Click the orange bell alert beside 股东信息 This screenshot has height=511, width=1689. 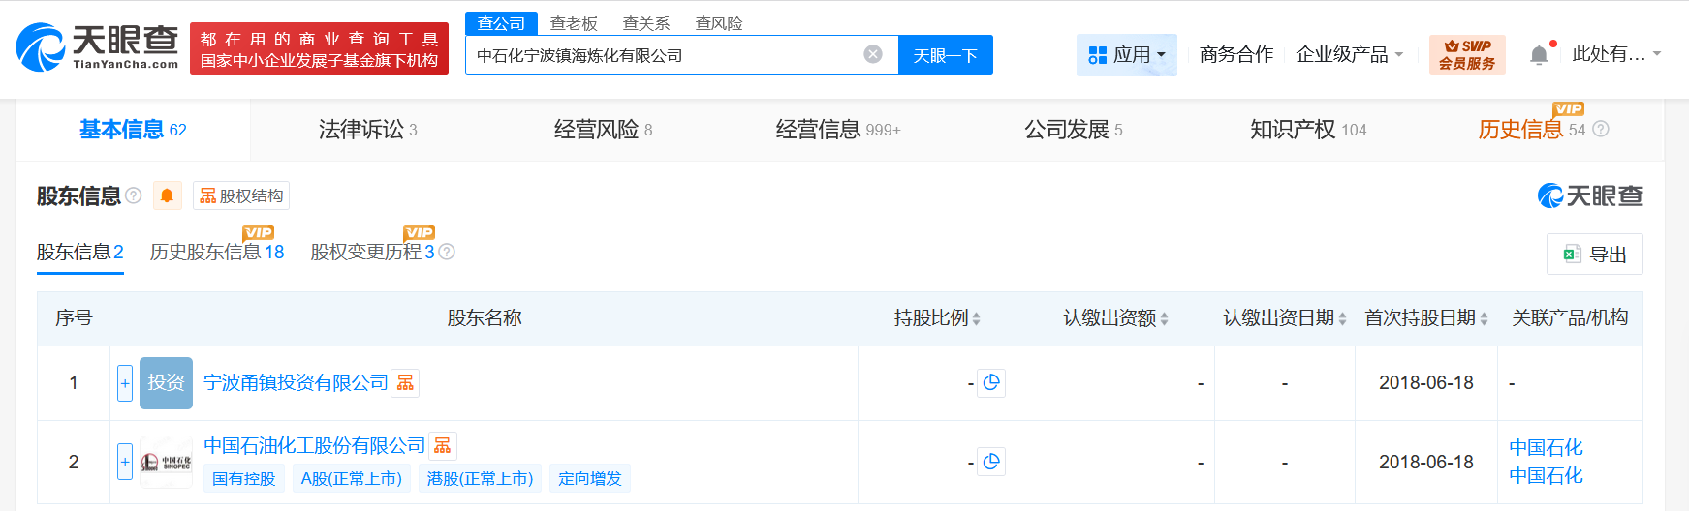coord(167,196)
